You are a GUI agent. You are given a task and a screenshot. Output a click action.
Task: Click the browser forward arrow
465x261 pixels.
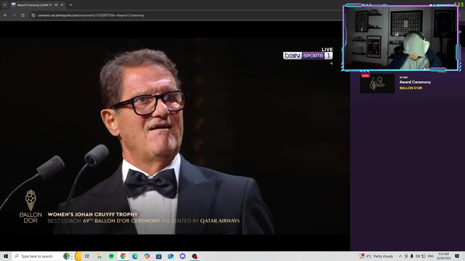(14, 15)
